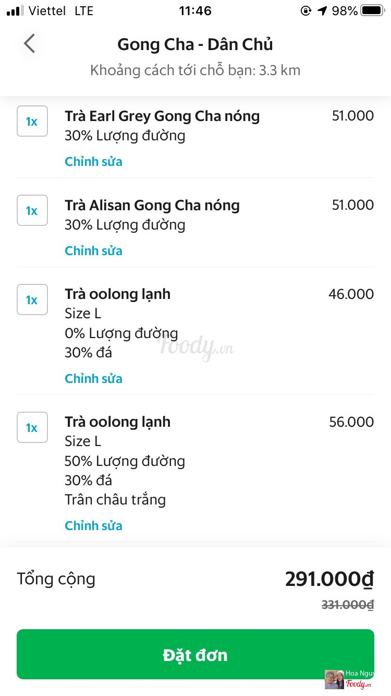391x696 pixels.
Task: Edit oolong tea with 0% sugar
Action: pyautogui.click(x=93, y=379)
